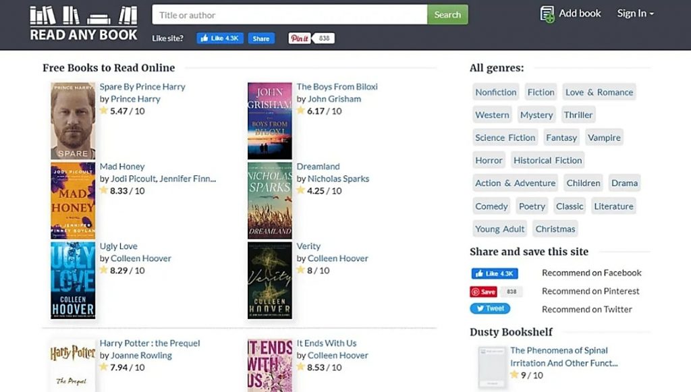Click the Tweet button under Share and save
The height and width of the screenshot is (392, 691).
[490, 308]
